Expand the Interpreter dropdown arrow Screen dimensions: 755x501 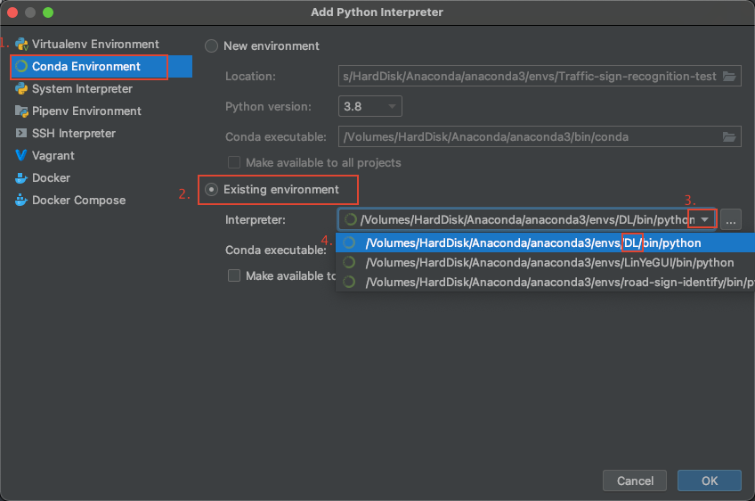(x=705, y=219)
